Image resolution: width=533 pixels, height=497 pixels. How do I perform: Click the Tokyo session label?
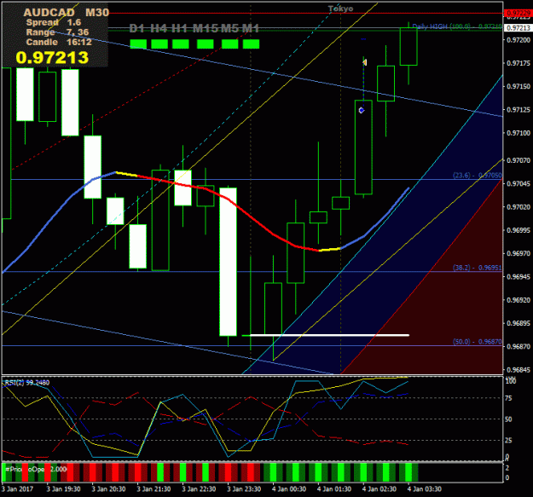click(x=340, y=9)
